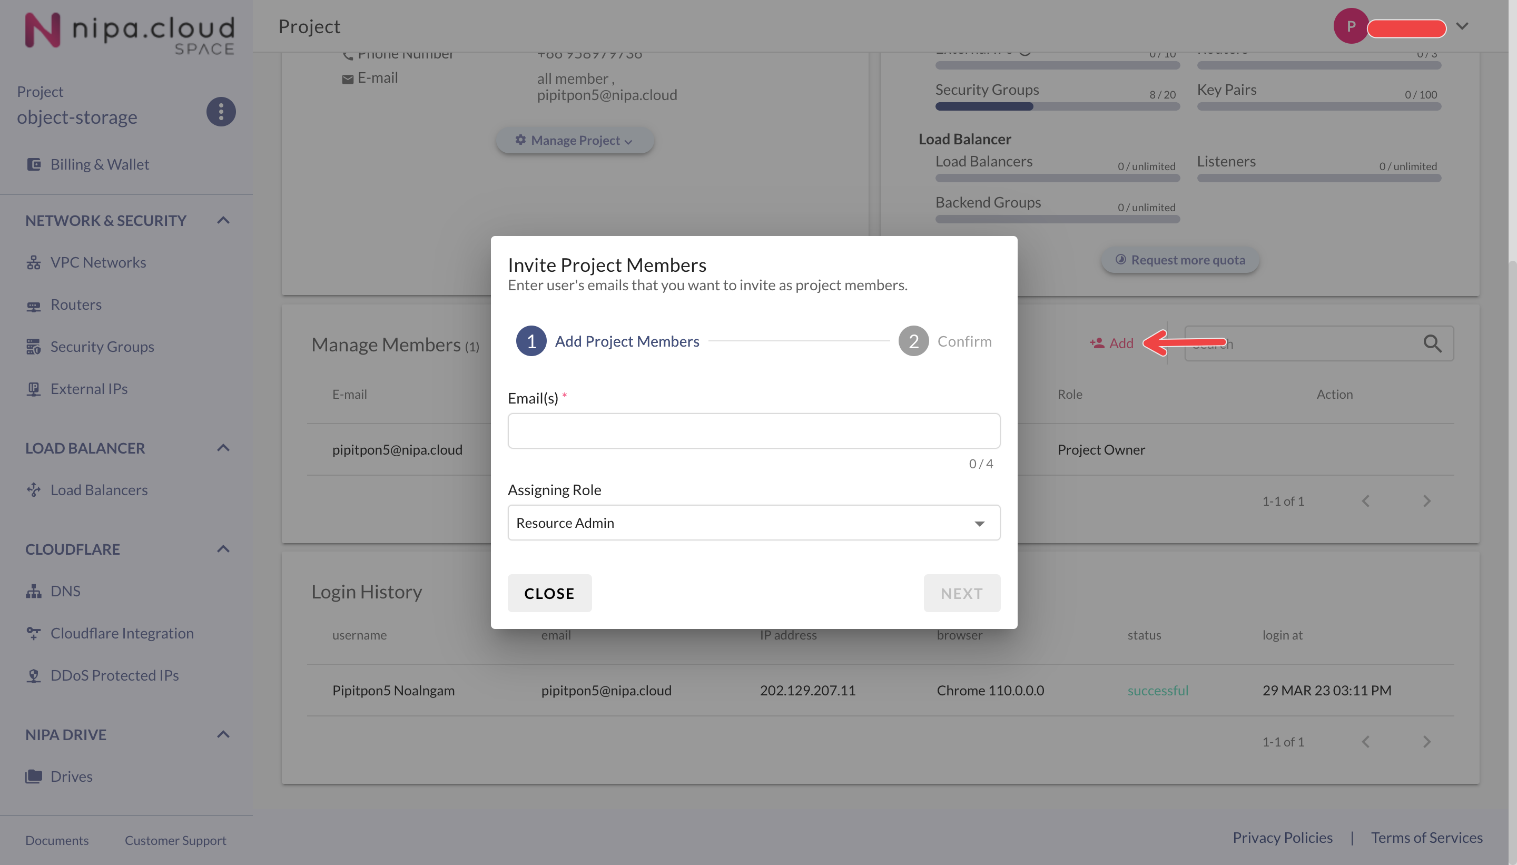Expand the account menu chevron
1517x865 pixels.
pos(1462,26)
